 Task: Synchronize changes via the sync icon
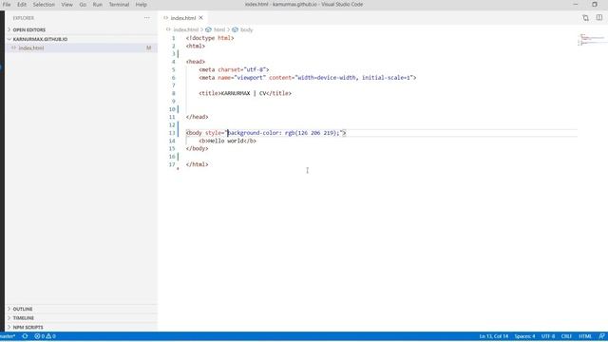point(25,336)
